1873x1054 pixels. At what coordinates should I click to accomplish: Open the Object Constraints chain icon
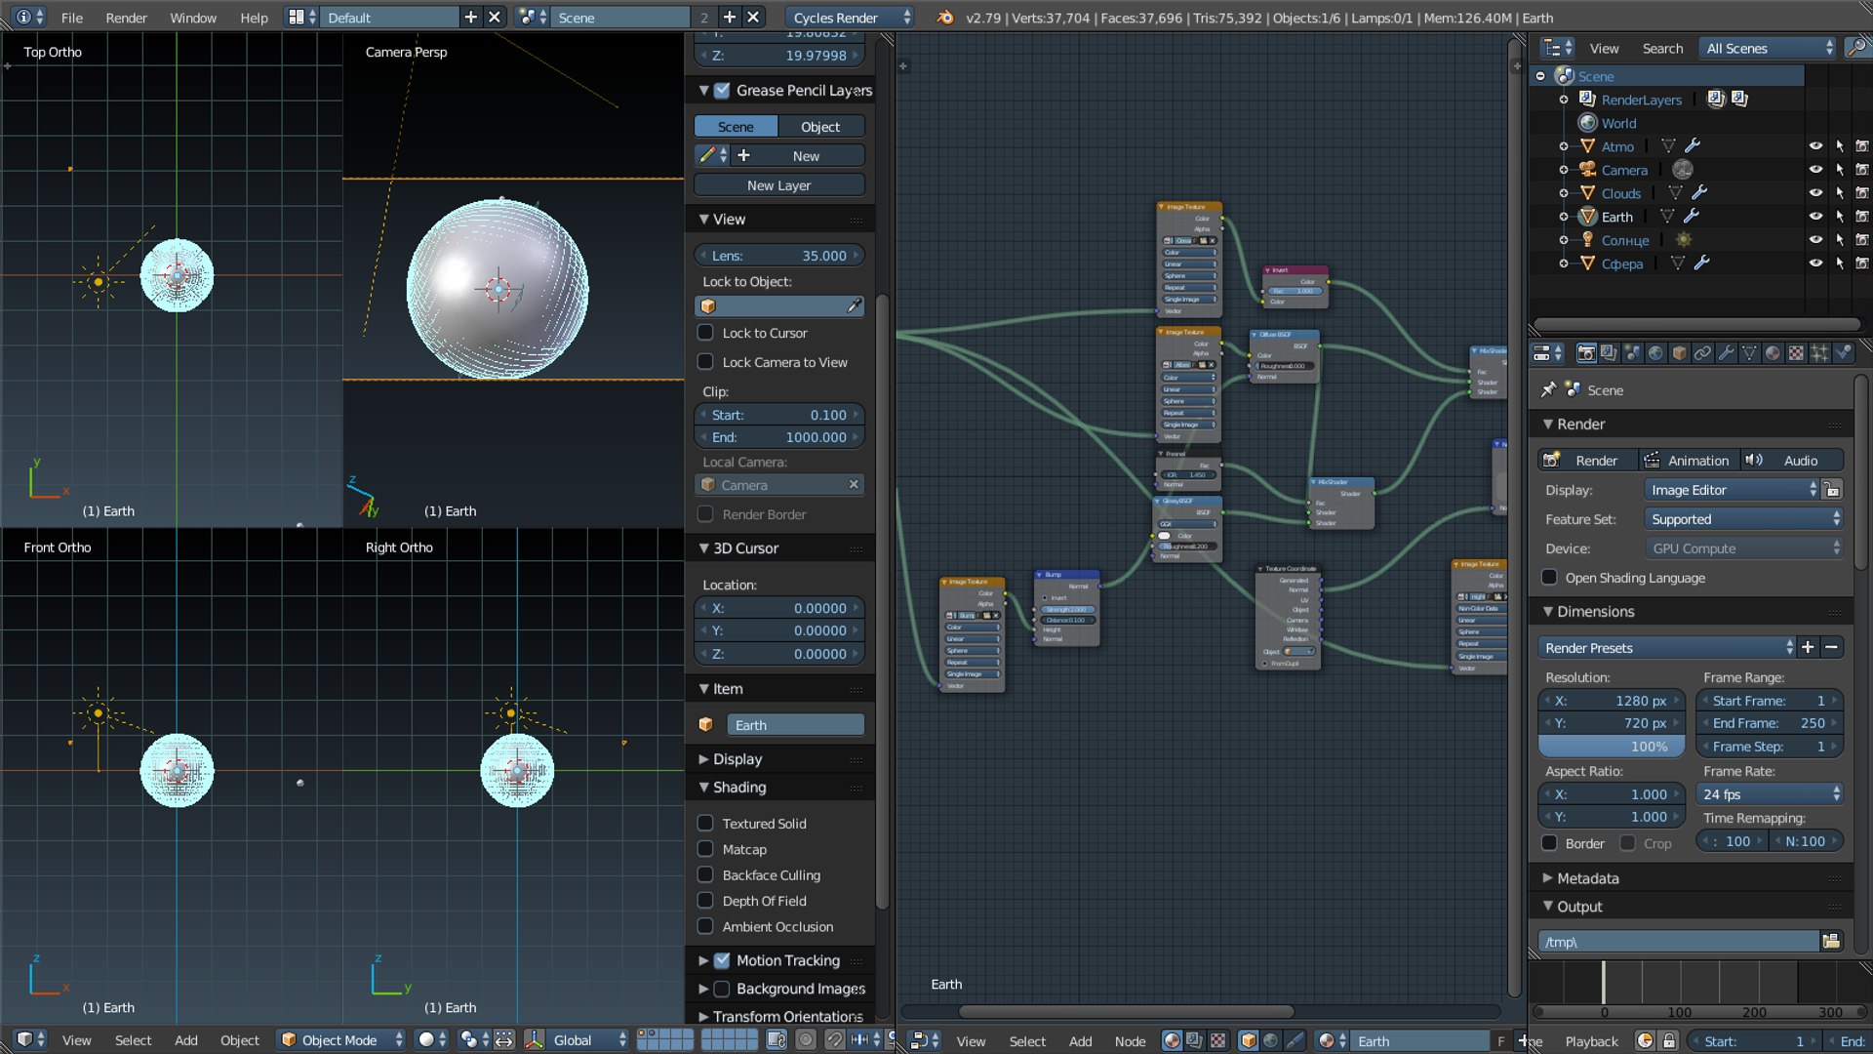coord(1702,353)
